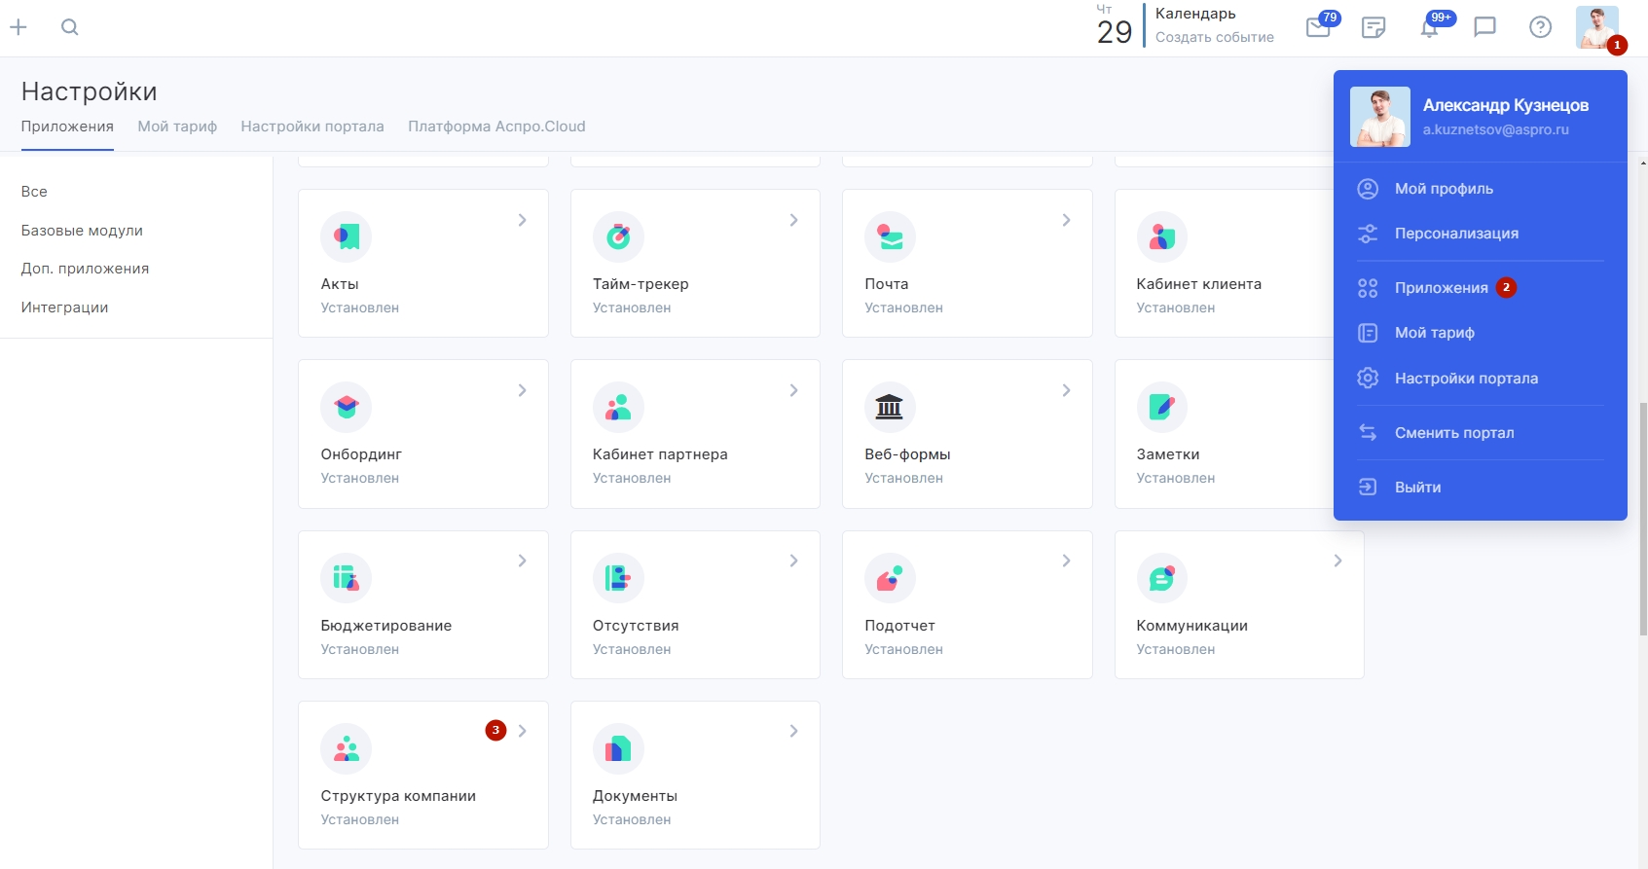The height and width of the screenshot is (869, 1648).
Task: Click the Выйти logout icon
Action: click(1368, 487)
